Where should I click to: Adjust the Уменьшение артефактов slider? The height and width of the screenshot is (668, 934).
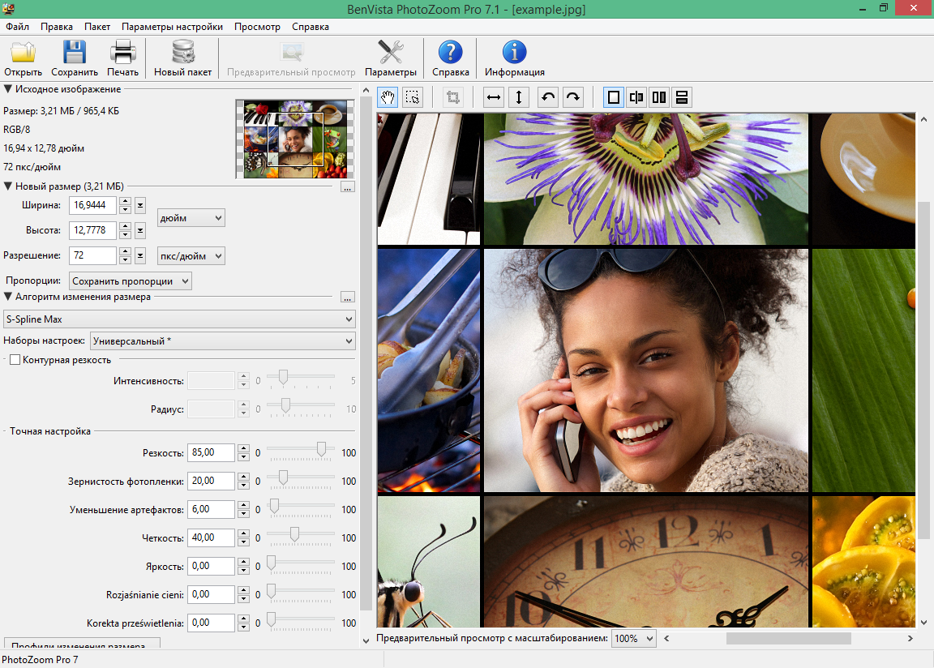coord(275,506)
